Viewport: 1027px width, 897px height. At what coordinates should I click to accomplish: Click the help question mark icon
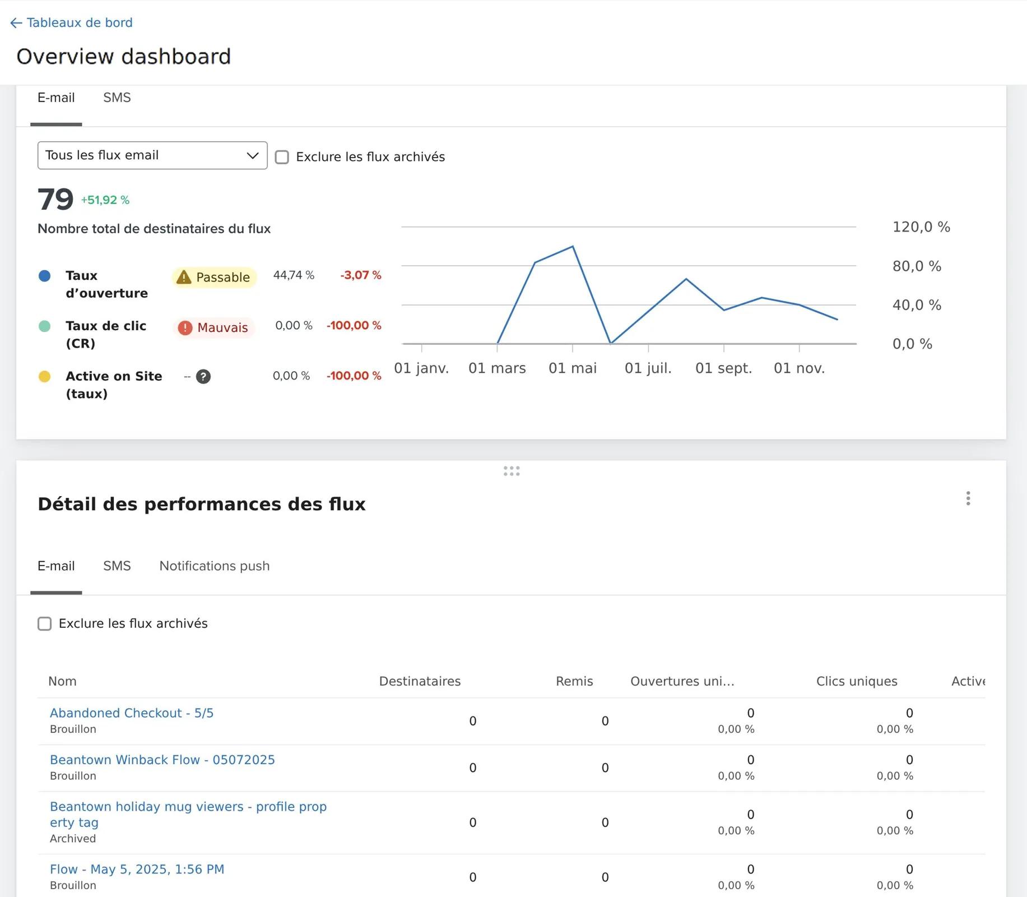tap(203, 377)
